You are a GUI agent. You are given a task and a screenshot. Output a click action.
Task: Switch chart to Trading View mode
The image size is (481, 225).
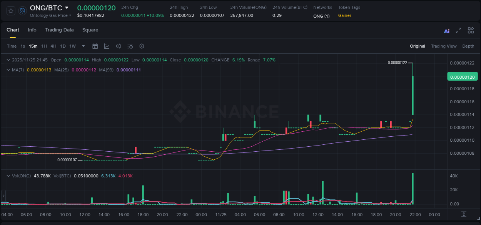tap(444, 46)
